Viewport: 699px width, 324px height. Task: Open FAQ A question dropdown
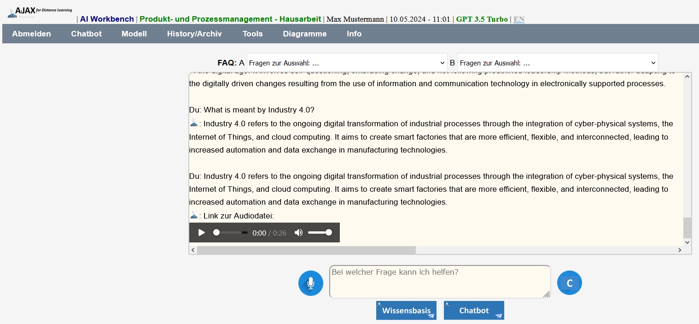pos(347,63)
